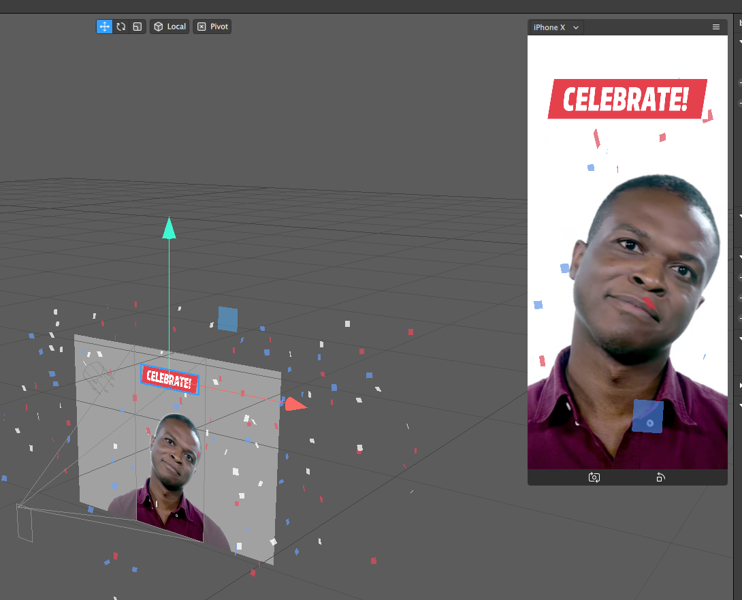Click the switch camera icon in simulator
Screen dimensions: 742x600
coord(594,477)
